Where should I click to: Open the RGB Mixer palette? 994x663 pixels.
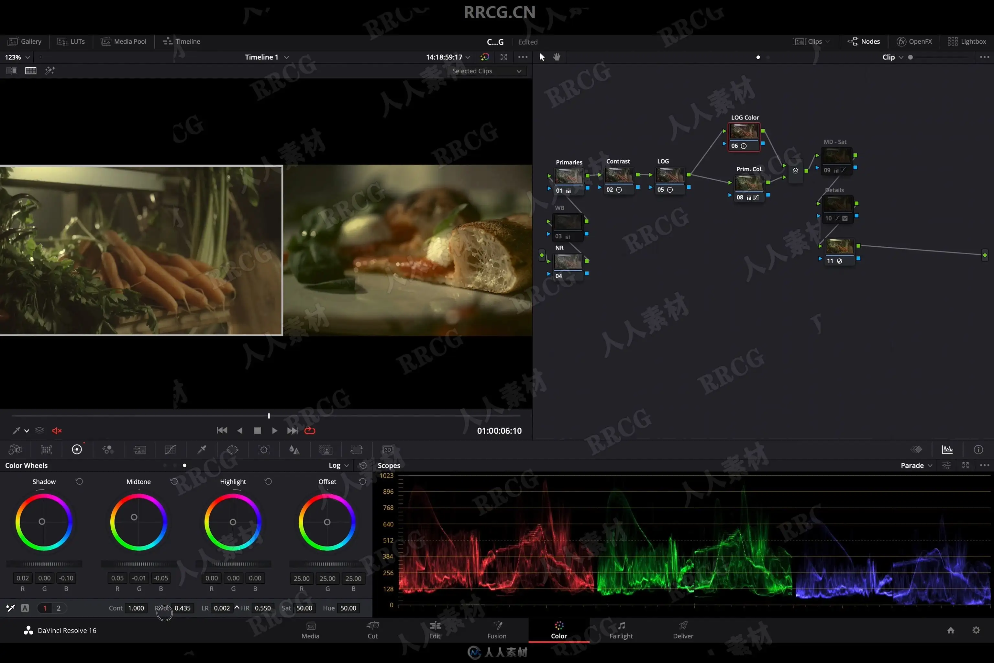(x=108, y=449)
